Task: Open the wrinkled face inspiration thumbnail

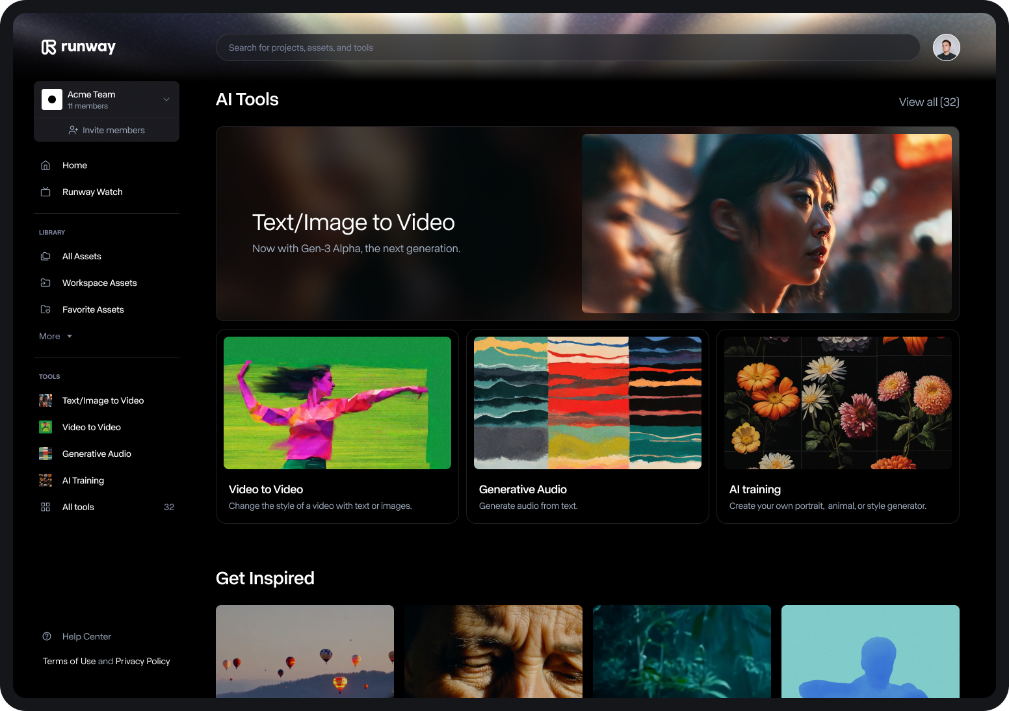Action: click(493, 651)
